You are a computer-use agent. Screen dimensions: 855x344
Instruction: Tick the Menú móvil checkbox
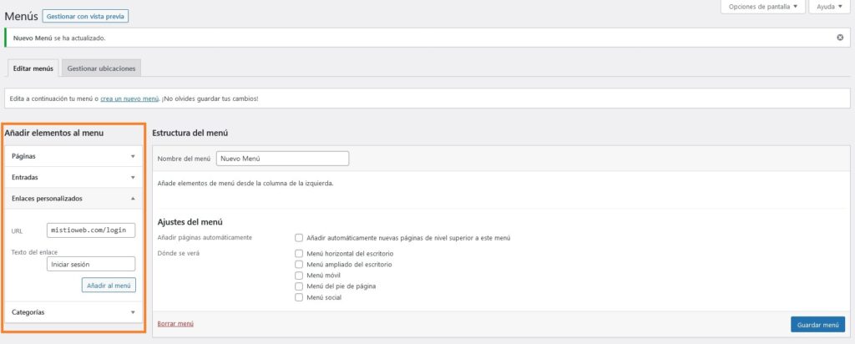(299, 275)
